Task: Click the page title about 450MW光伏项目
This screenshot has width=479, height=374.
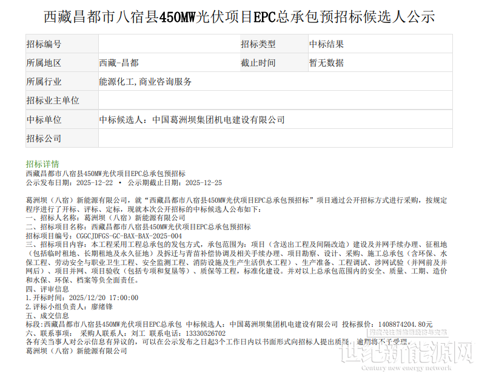Action: (239, 16)
